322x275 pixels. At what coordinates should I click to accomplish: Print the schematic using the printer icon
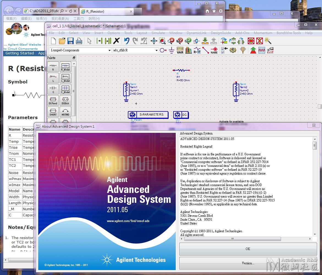pos(79,41)
